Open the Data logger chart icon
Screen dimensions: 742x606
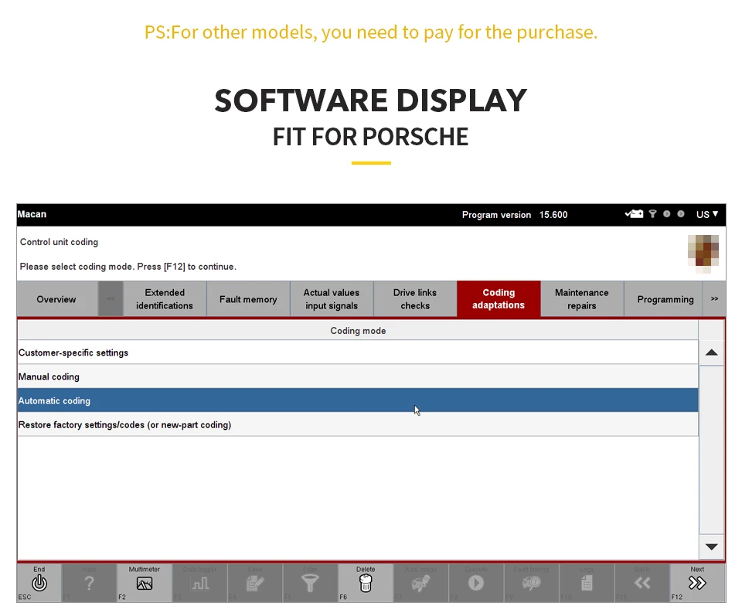(x=199, y=583)
